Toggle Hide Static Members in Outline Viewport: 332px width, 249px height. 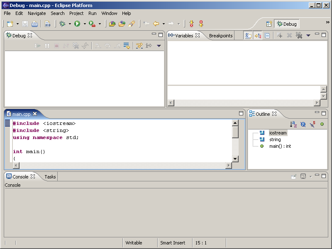coord(312,124)
